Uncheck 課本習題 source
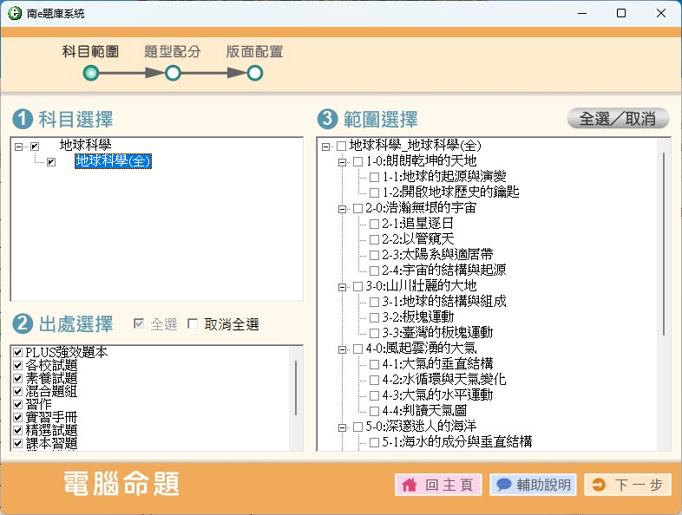Screen dimensions: 682x515 [18, 443]
